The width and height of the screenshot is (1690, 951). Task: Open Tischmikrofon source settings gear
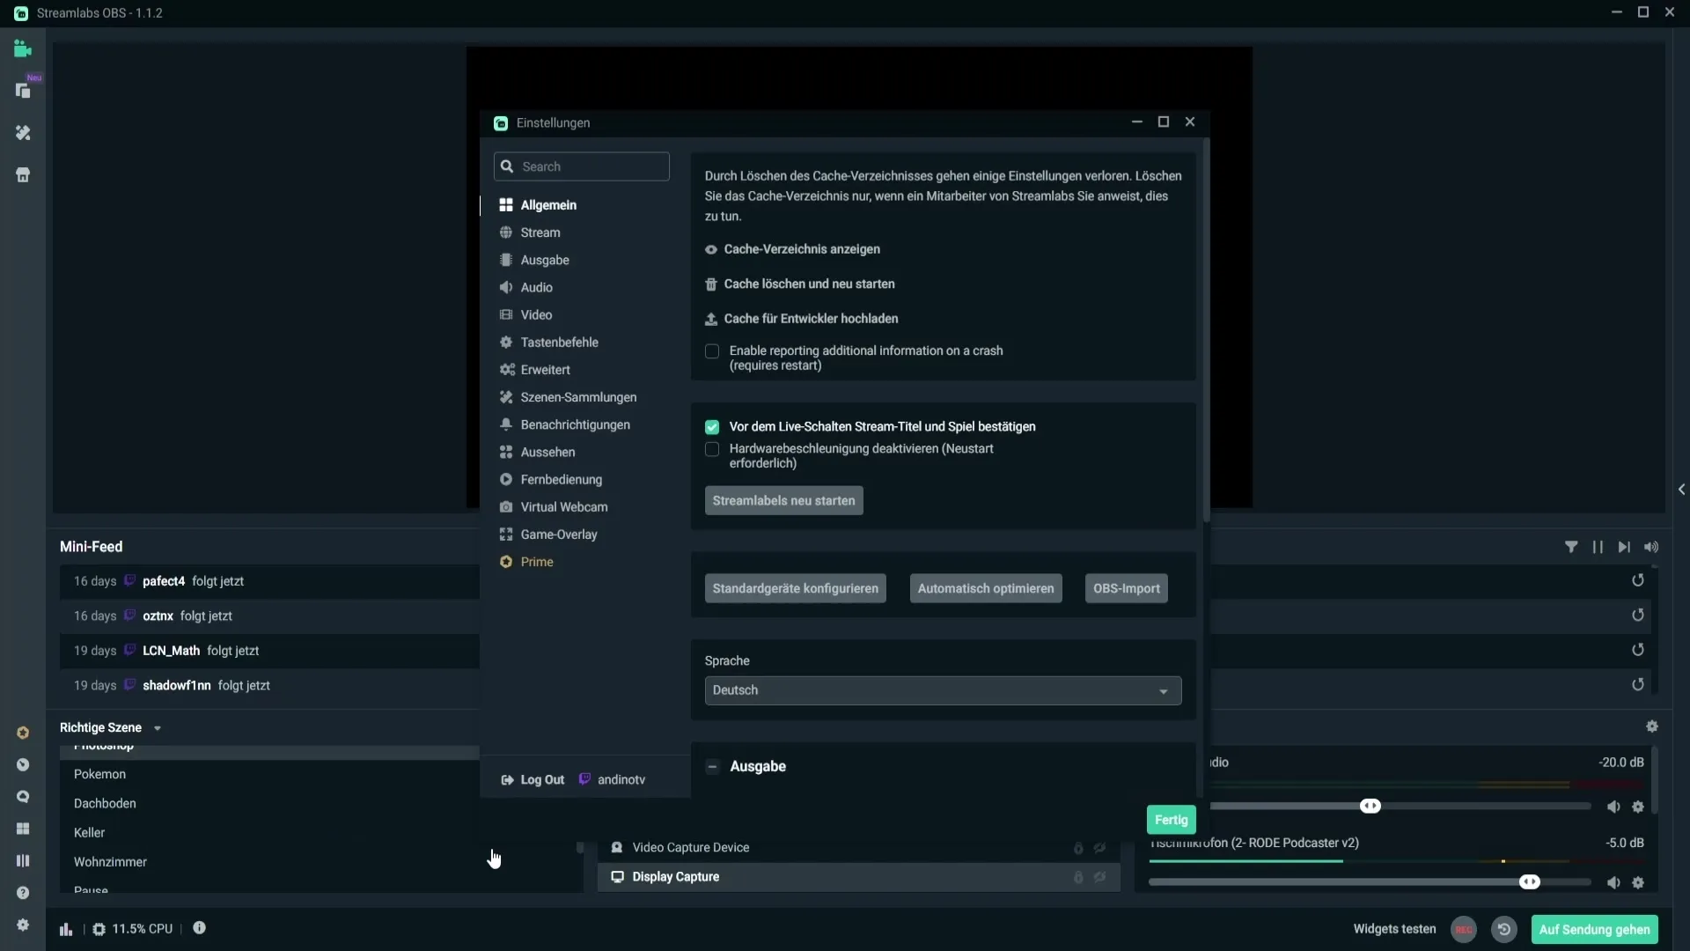[x=1638, y=882]
